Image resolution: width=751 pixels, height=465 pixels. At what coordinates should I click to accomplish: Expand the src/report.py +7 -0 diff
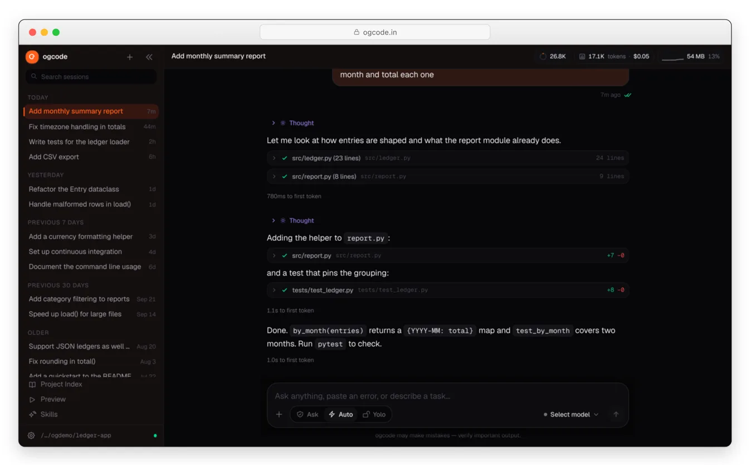[x=448, y=255]
